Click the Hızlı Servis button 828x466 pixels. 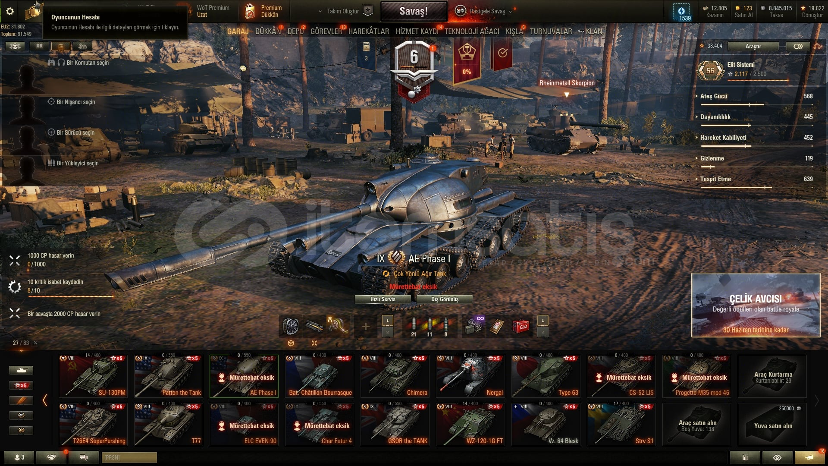[x=383, y=299]
